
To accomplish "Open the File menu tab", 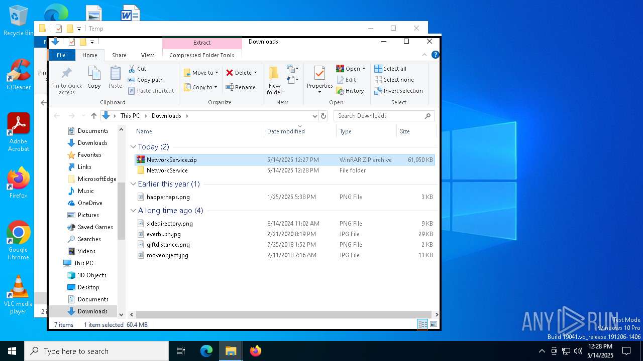I will point(61,55).
